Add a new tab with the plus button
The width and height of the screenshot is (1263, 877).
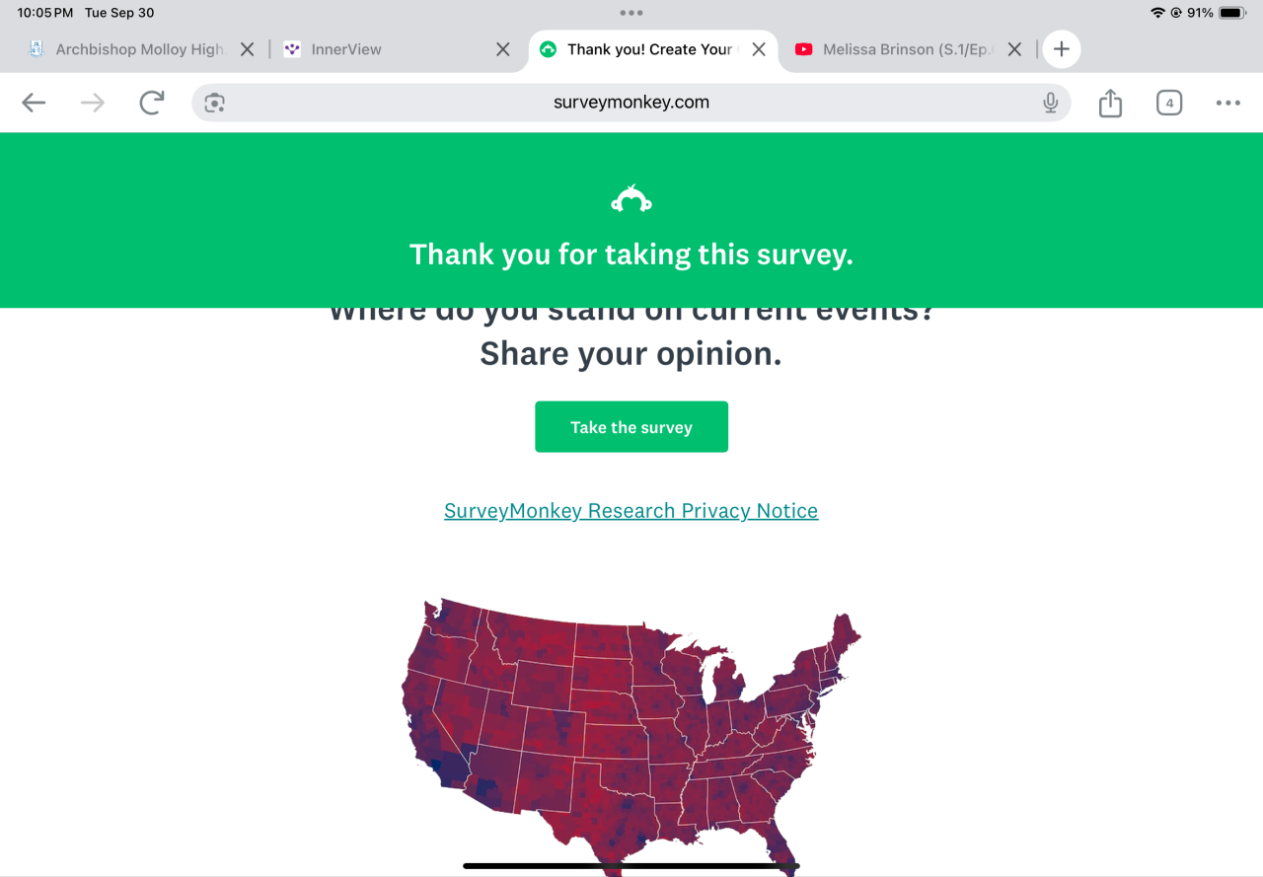[x=1061, y=49]
